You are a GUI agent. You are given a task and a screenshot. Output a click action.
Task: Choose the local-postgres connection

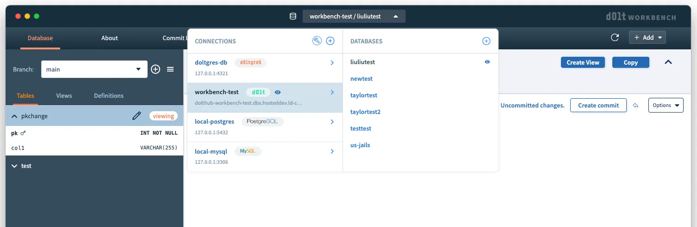point(214,122)
